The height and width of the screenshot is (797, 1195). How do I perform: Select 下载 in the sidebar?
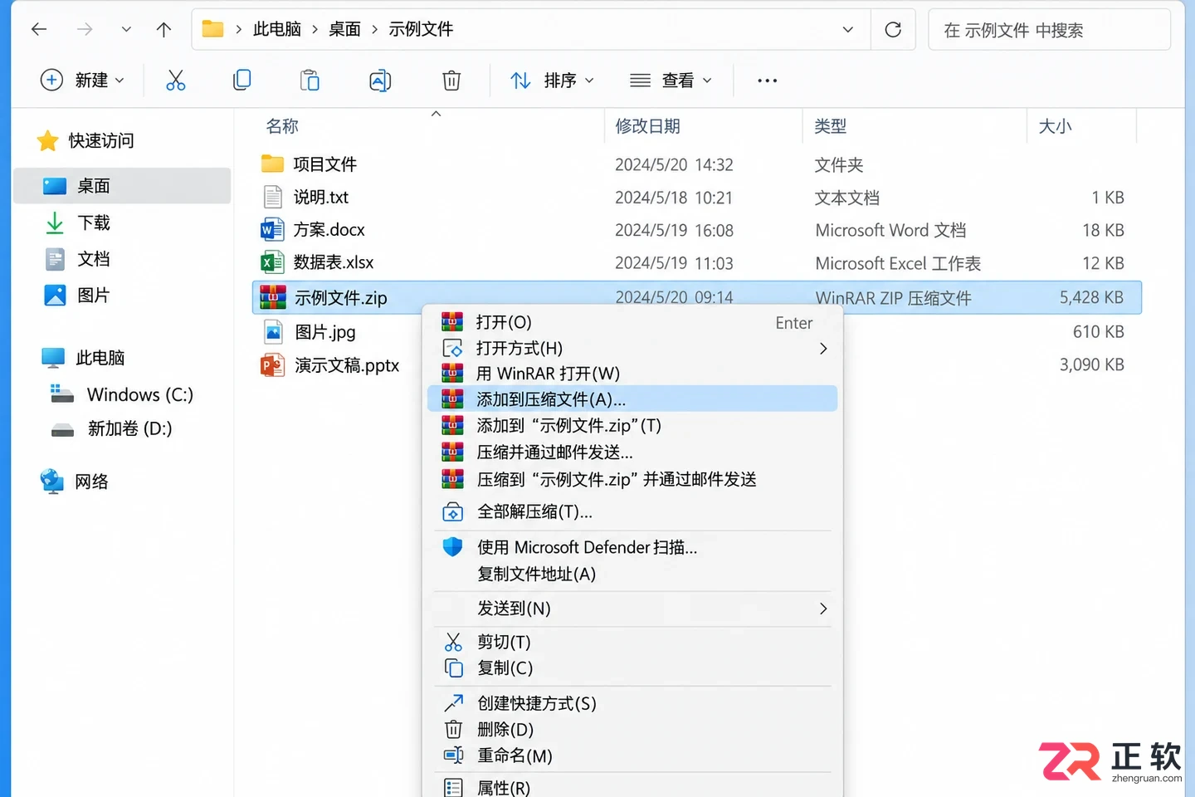click(x=123, y=222)
